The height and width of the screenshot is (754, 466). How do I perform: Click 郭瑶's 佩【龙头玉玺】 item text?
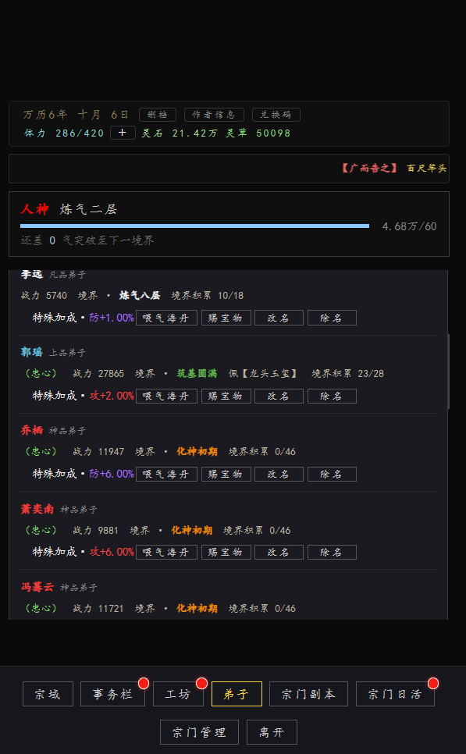coord(264,374)
